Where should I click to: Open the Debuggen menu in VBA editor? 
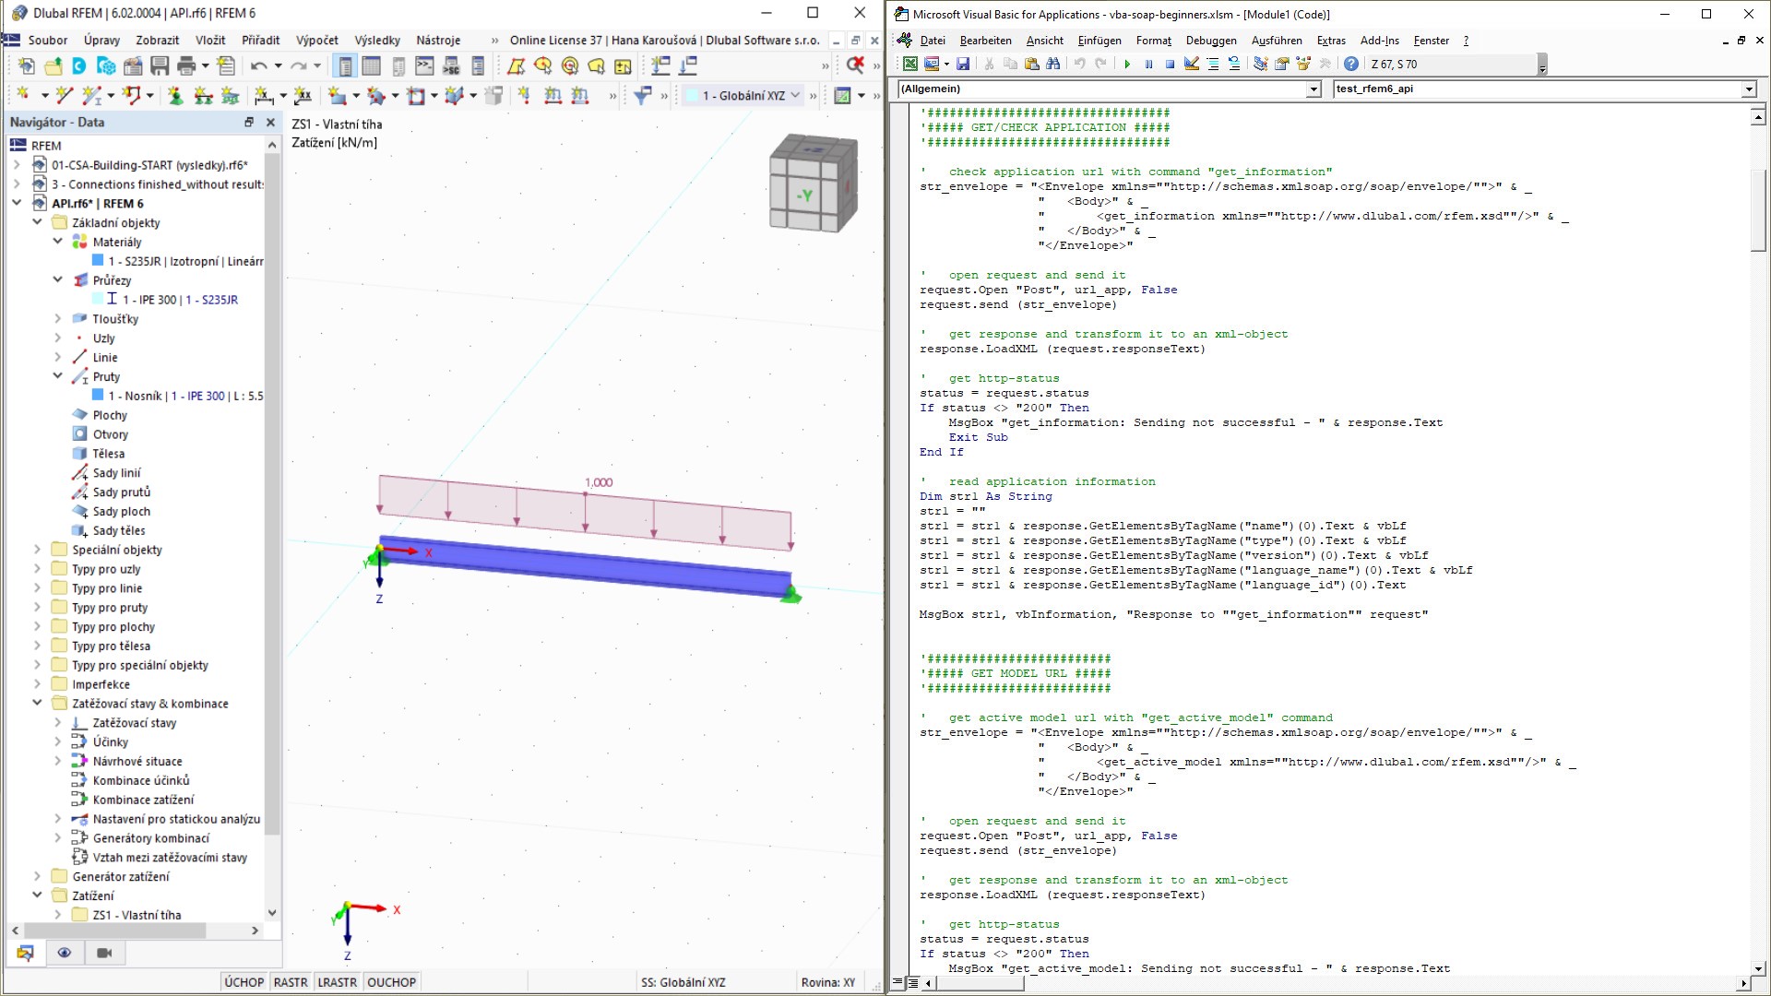tap(1210, 41)
